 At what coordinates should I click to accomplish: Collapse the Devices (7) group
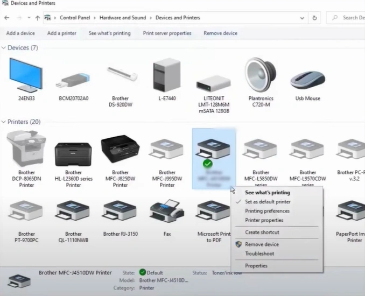coord(4,48)
